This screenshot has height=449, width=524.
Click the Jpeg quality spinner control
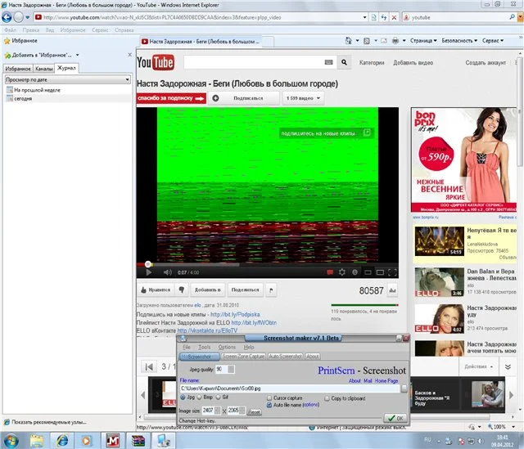231,369
